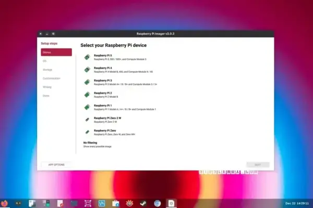Close the Raspberry Pi Imager window

pos(41,34)
